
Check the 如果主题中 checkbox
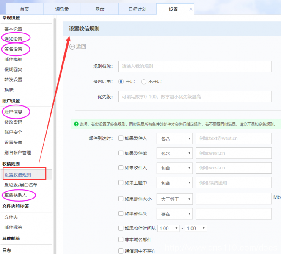pyautogui.click(x=121, y=182)
